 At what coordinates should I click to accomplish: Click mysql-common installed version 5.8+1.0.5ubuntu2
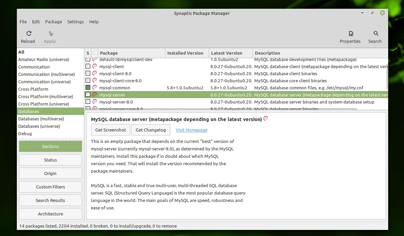click(185, 88)
